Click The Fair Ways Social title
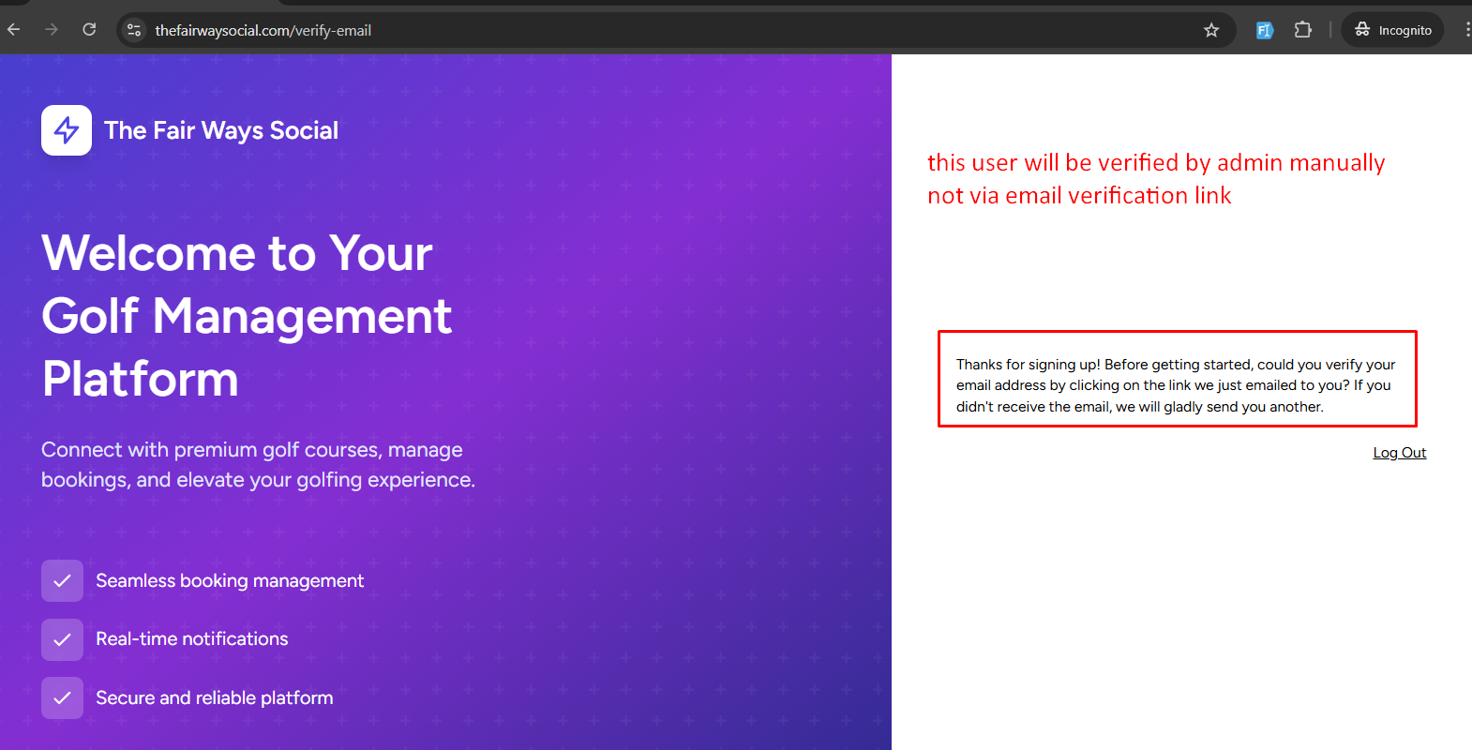Viewport: 1472px width, 750px height. (221, 130)
